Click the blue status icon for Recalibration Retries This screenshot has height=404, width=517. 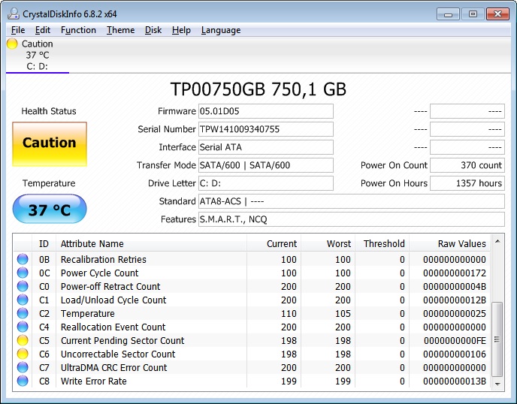[x=23, y=259]
